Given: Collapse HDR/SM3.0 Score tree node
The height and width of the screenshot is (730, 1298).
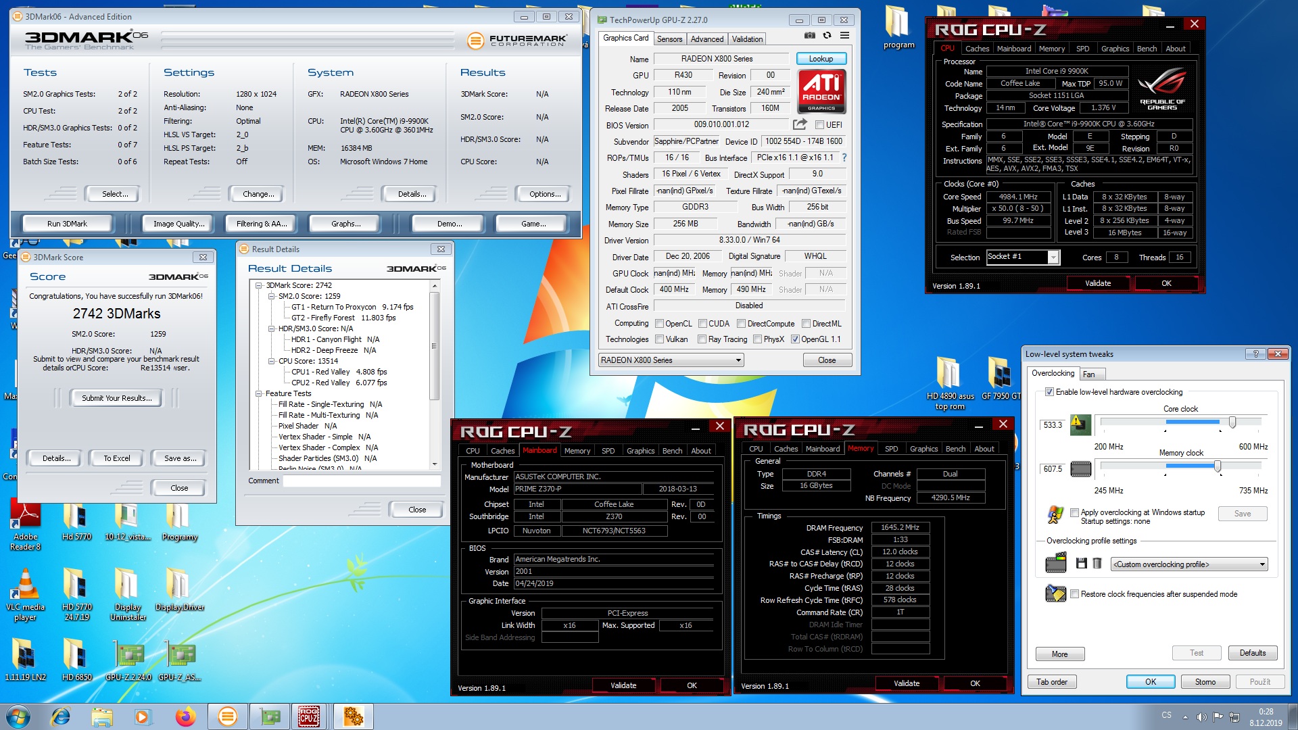Looking at the screenshot, I should tap(271, 328).
